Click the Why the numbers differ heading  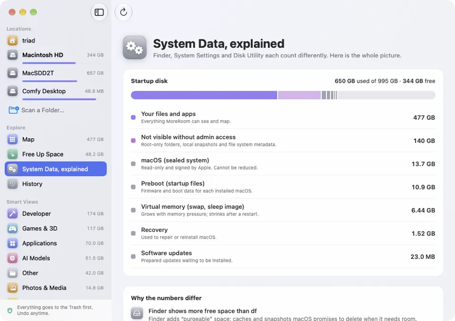pyautogui.click(x=166, y=298)
